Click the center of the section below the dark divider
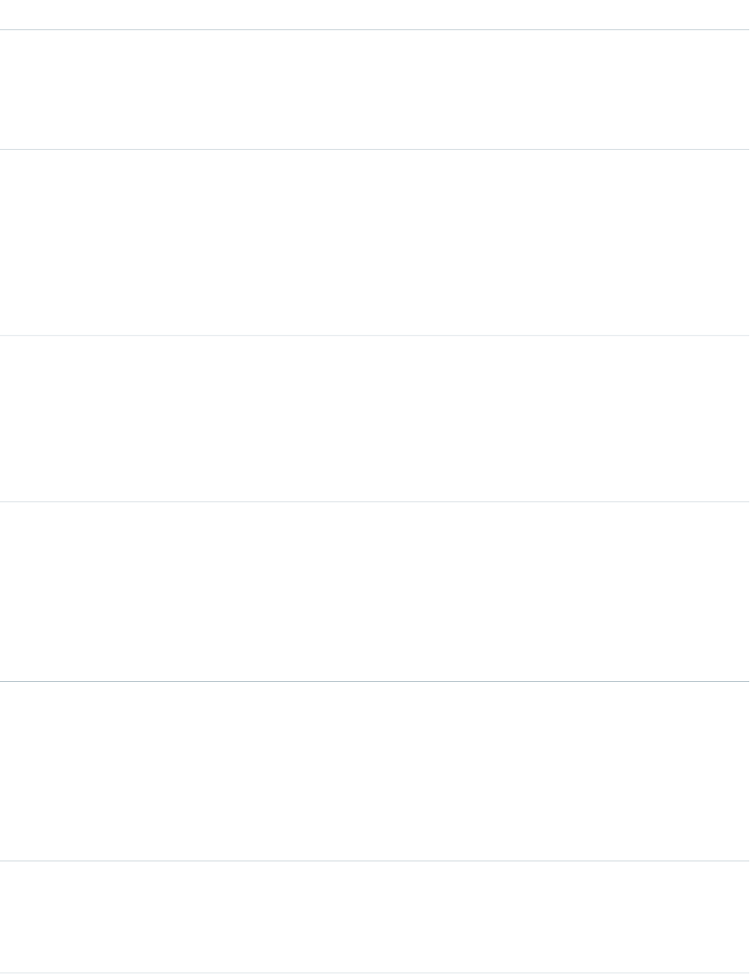 point(375,771)
